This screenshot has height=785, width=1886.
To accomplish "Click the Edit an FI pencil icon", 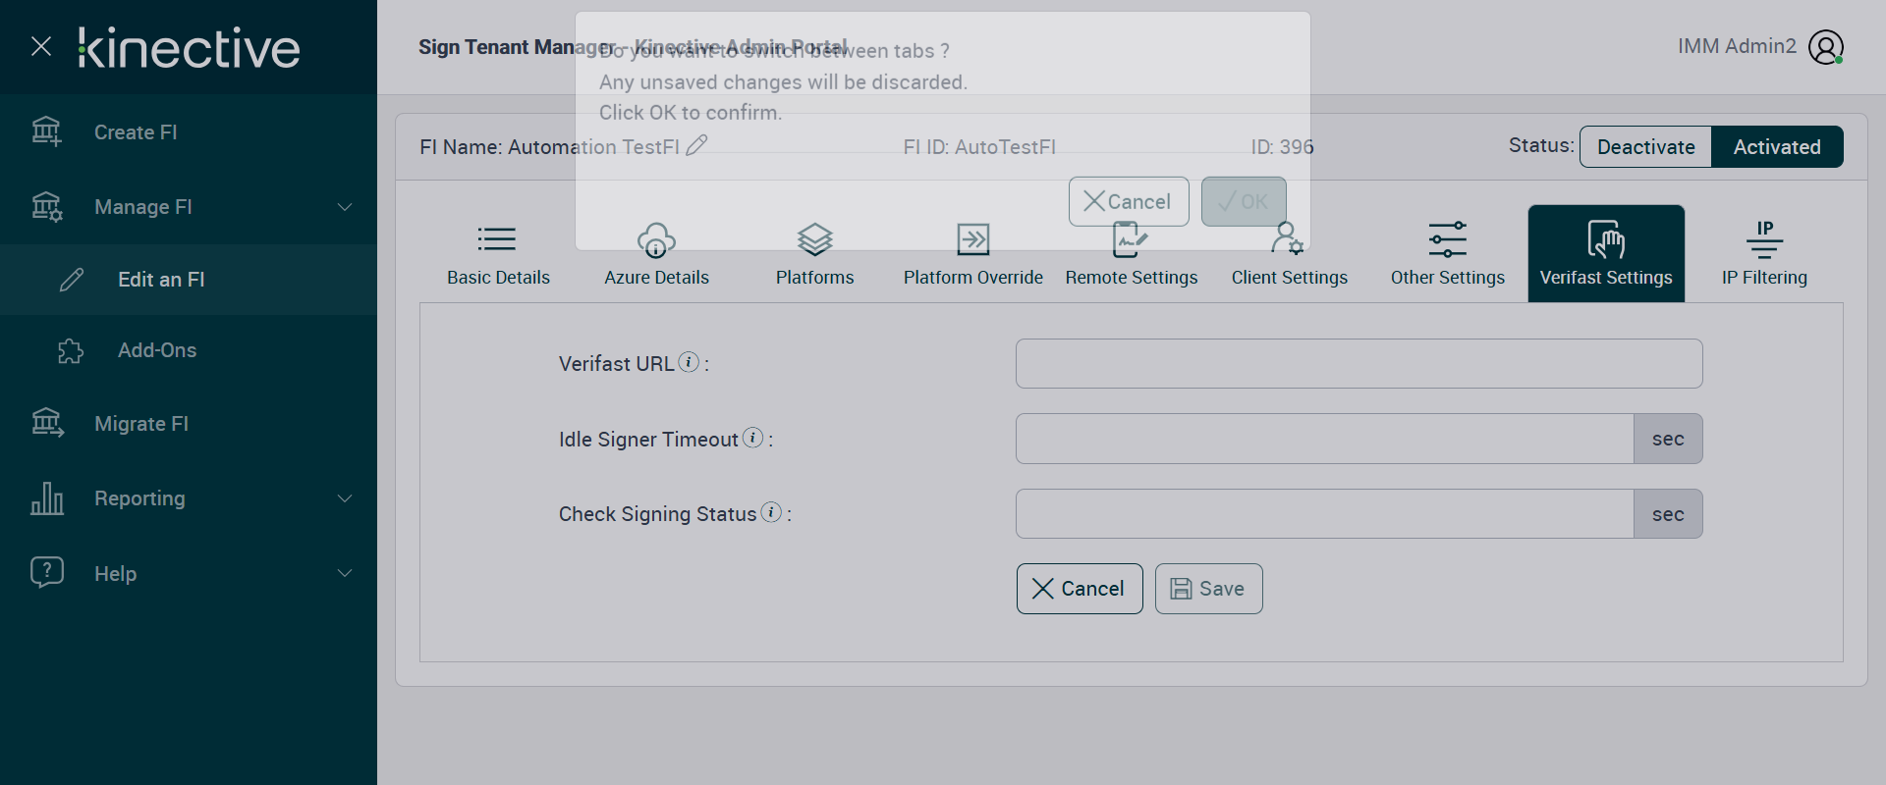I will click(x=72, y=280).
